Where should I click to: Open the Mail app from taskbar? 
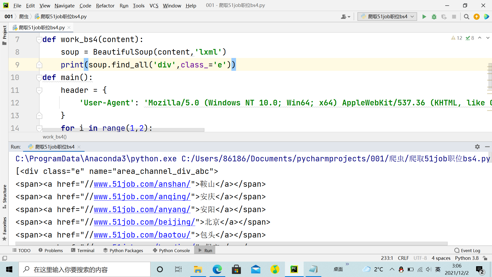pyautogui.click(x=255, y=269)
